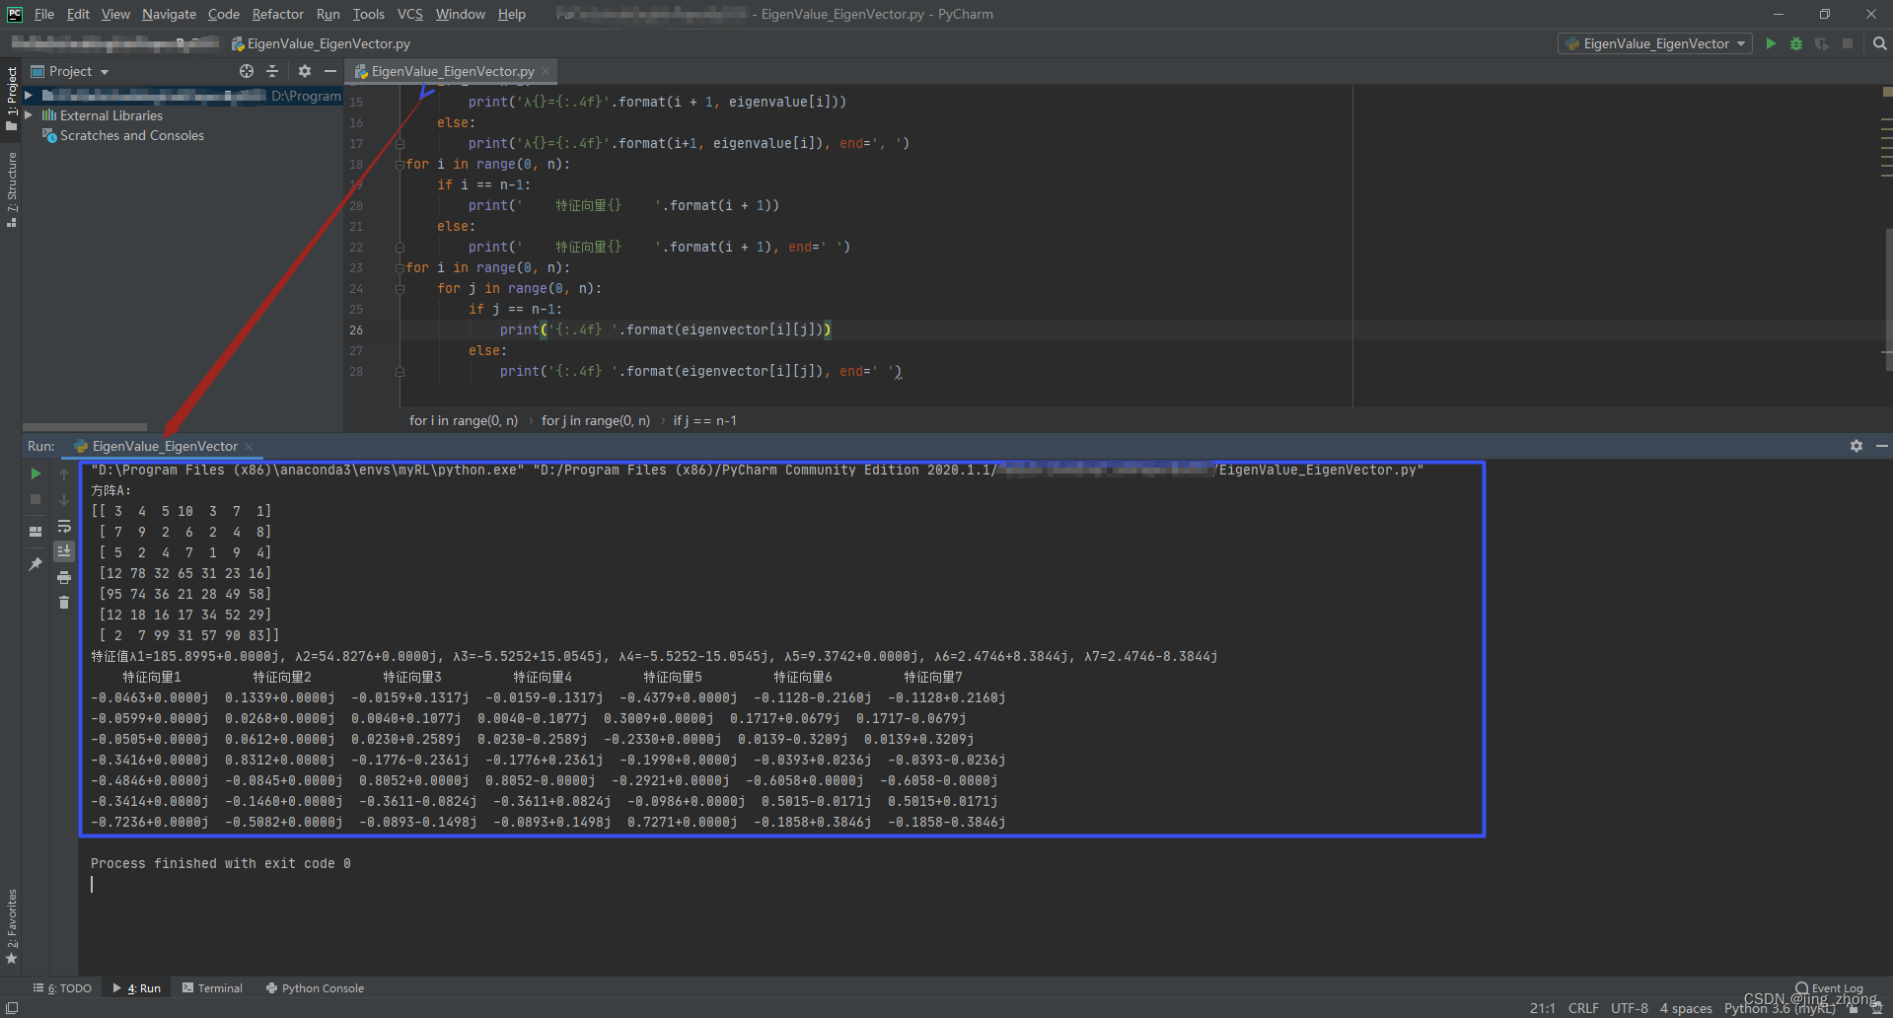Open the TODO tool window
Image resolution: width=1893 pixels, height=1018 pixels.
(x=63, y=988)
